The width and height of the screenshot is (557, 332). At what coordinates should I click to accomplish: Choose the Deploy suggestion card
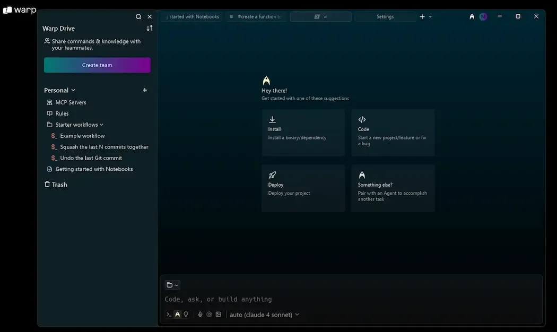(303, 188)
